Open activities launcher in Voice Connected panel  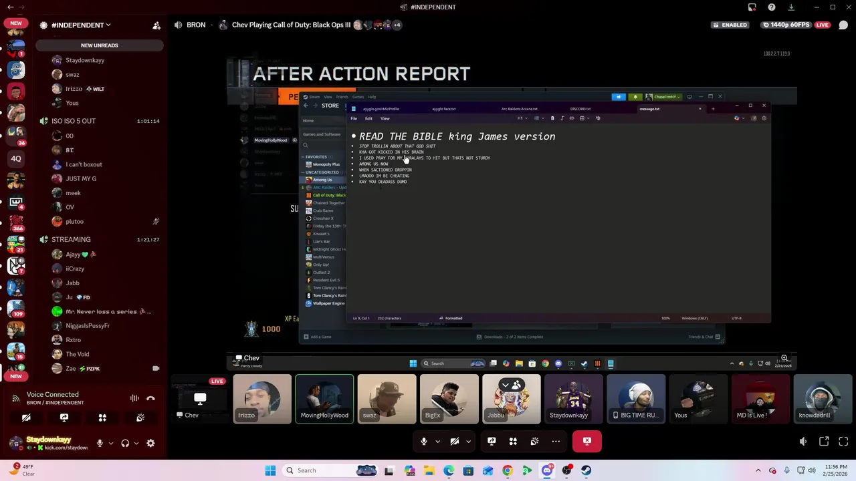[x=102, y=418]
